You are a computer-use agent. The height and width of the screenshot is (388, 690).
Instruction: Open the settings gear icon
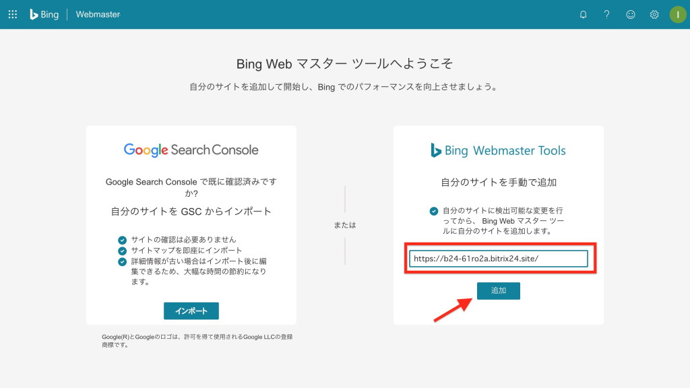coord(654,15)
